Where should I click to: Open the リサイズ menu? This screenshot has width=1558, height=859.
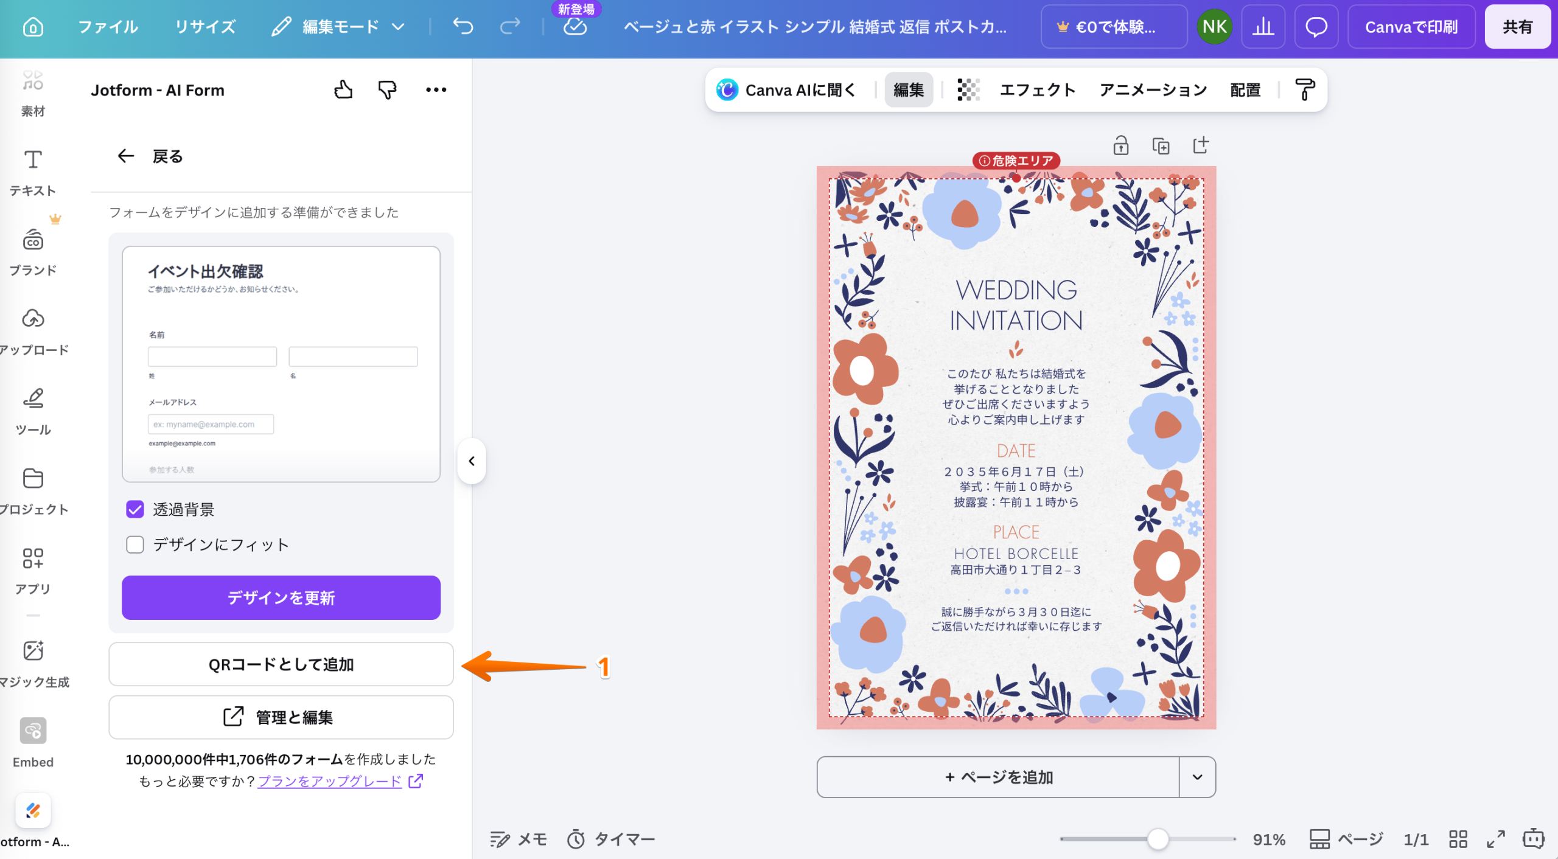point(205,27)
